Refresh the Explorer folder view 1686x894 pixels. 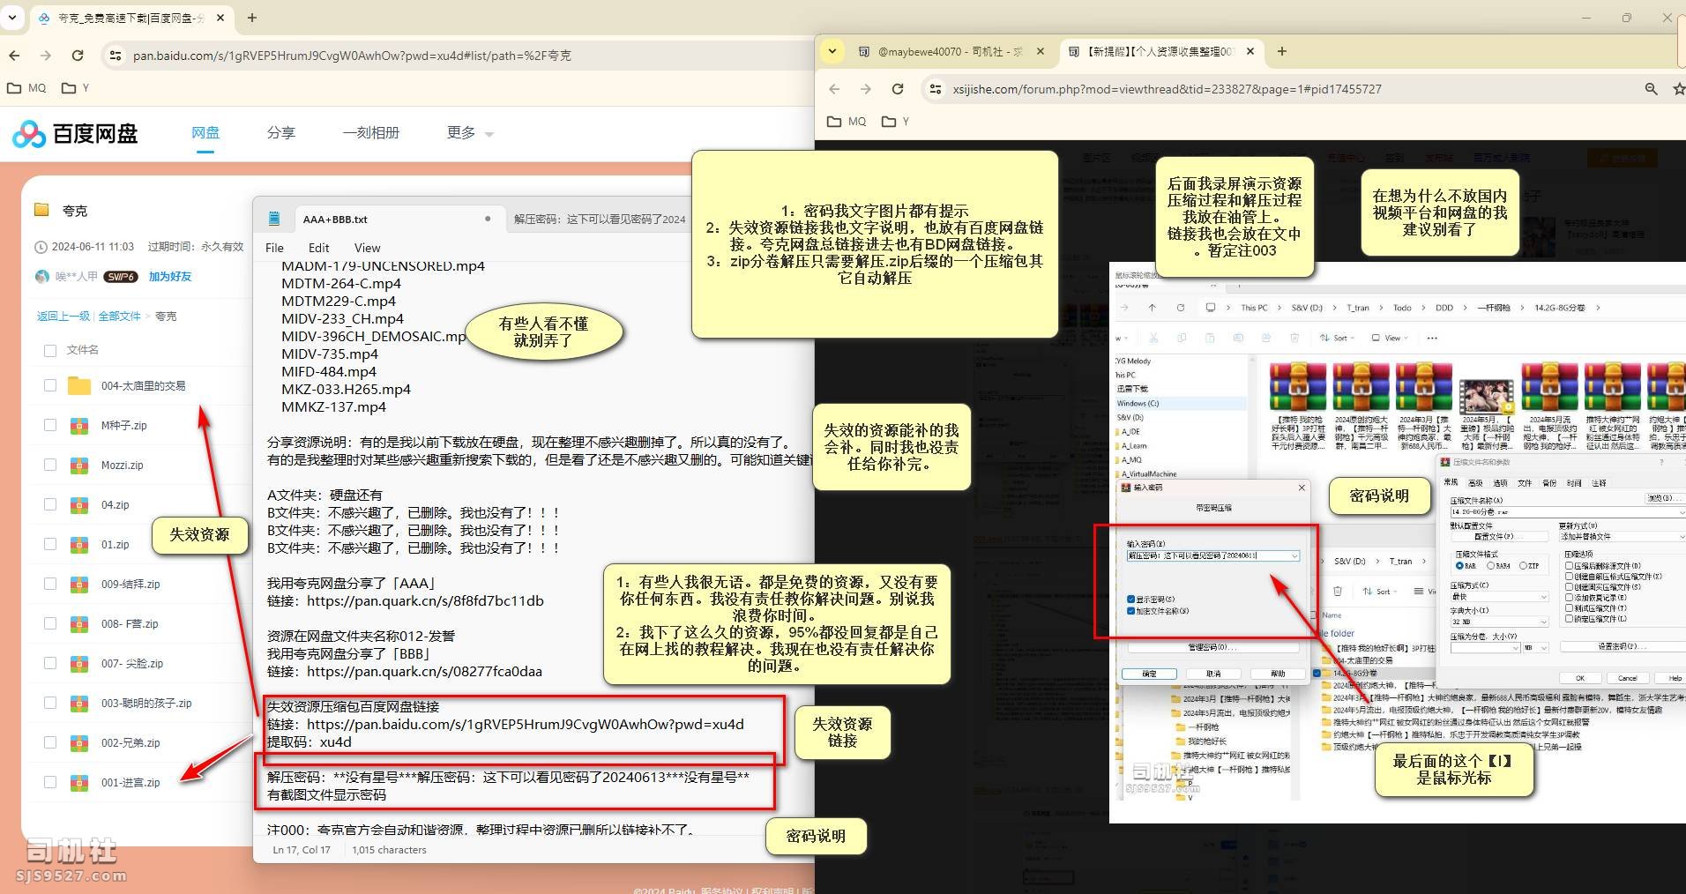pos(1180,308)
